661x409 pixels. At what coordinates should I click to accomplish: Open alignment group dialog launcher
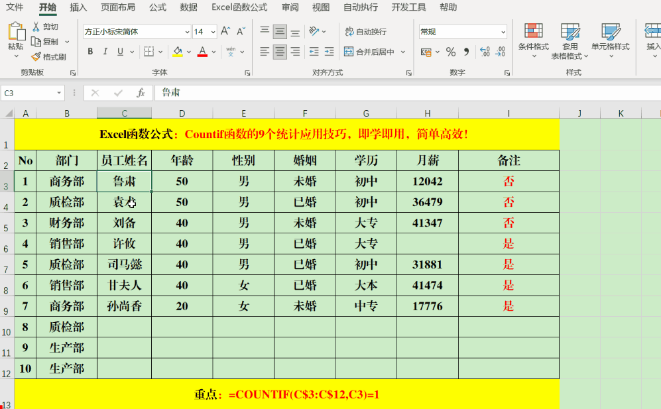tap(408, 73)
